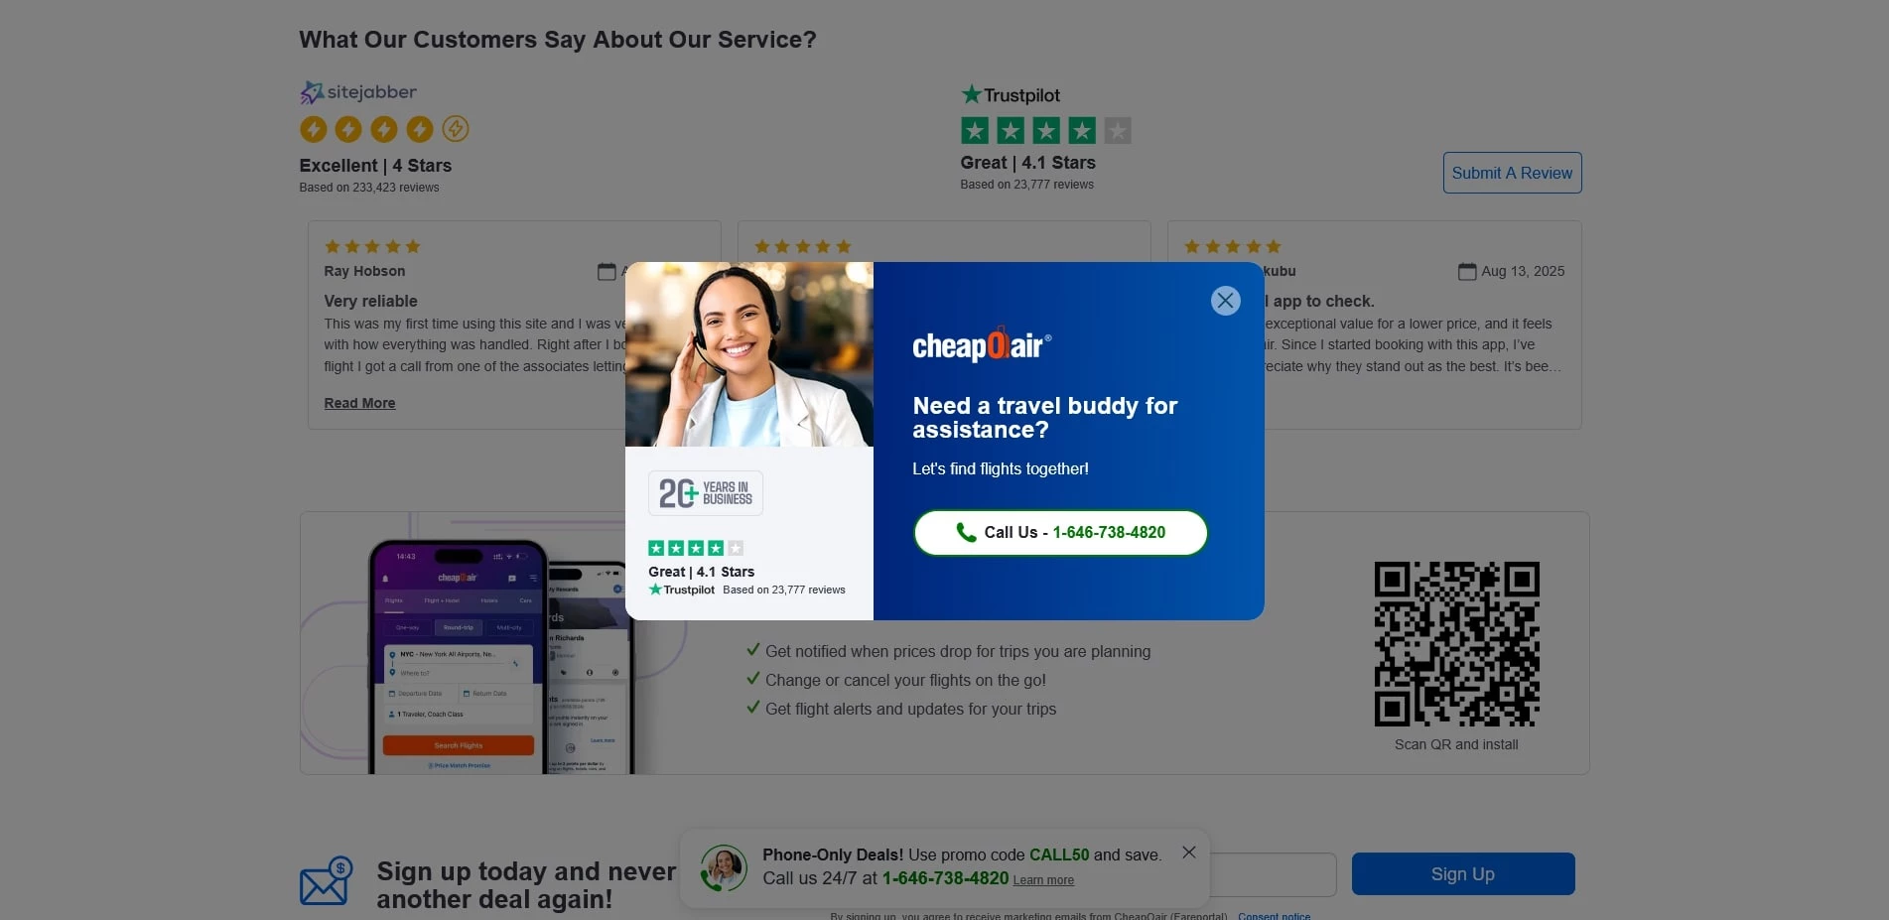Click the QR code to install app
1889x920 pixels.
pos(1456,644)
